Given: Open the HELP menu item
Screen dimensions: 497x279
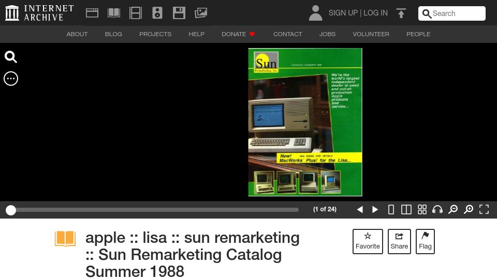Looking at the screenshot, I should (197, 34).
